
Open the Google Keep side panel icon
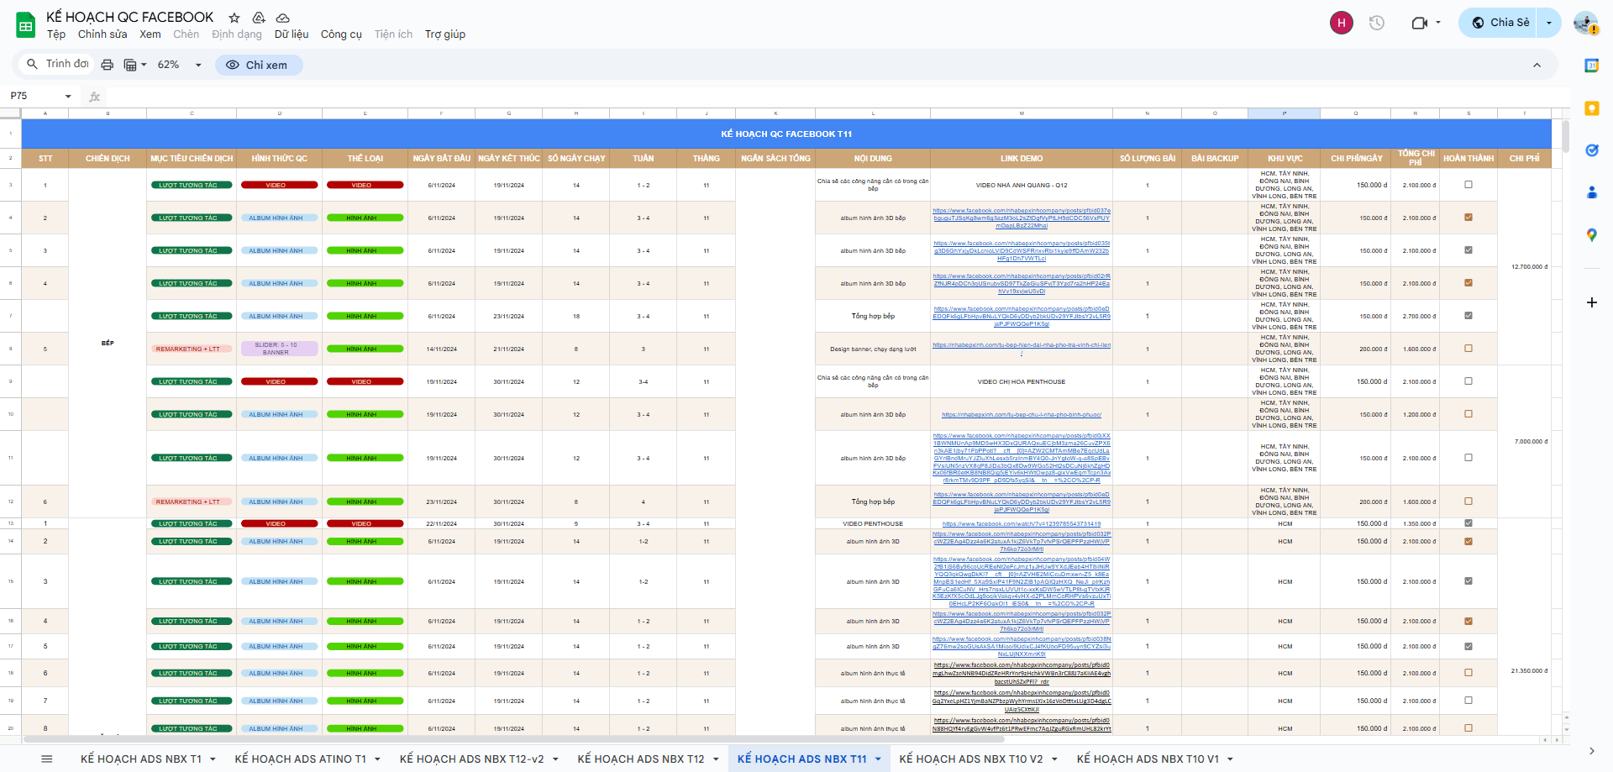[x=1591, y=108]
